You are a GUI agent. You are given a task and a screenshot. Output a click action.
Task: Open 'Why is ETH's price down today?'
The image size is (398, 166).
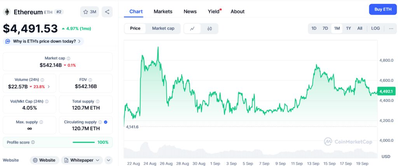point(44,41)
